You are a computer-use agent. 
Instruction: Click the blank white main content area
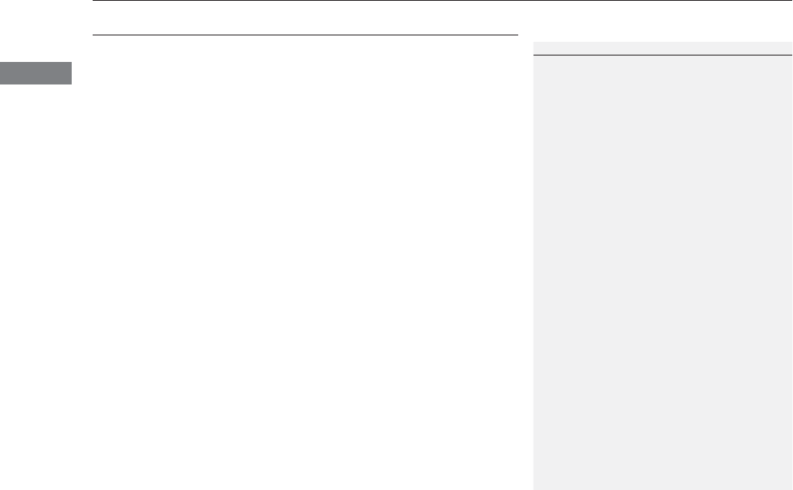(305, 262)
